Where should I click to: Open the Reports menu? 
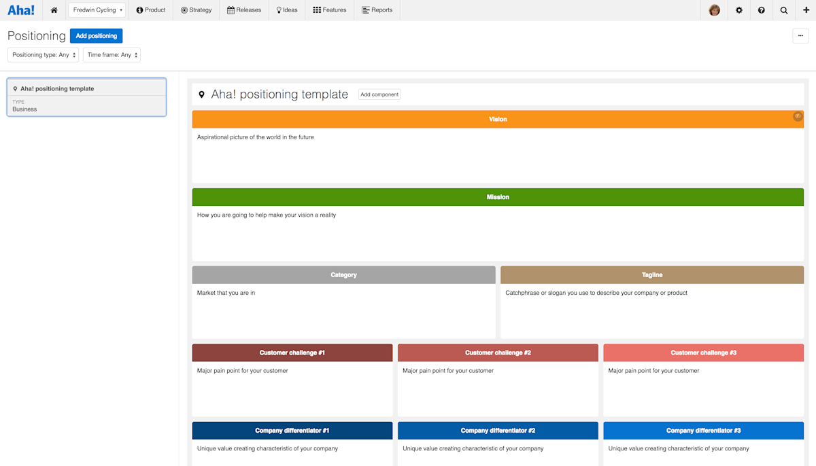tap(377, 10)
